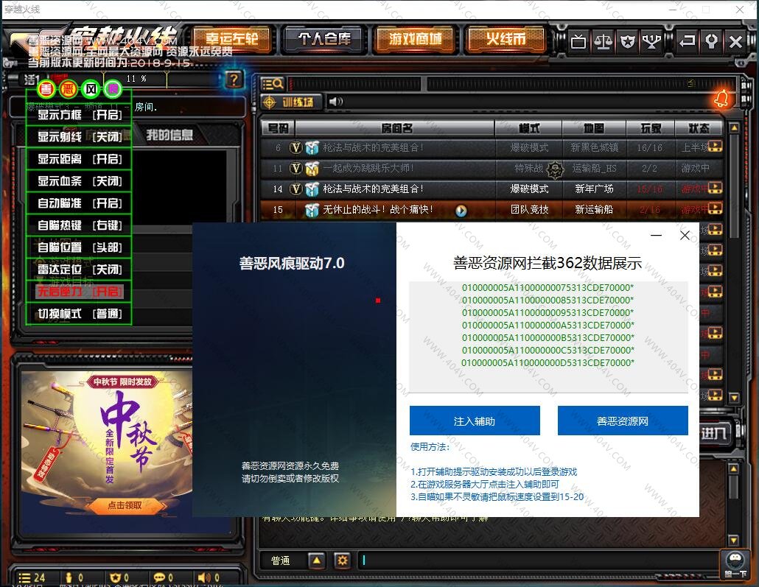Click the room search list icon
Screen dimensions: 759x587
click(x=272, y=84)
